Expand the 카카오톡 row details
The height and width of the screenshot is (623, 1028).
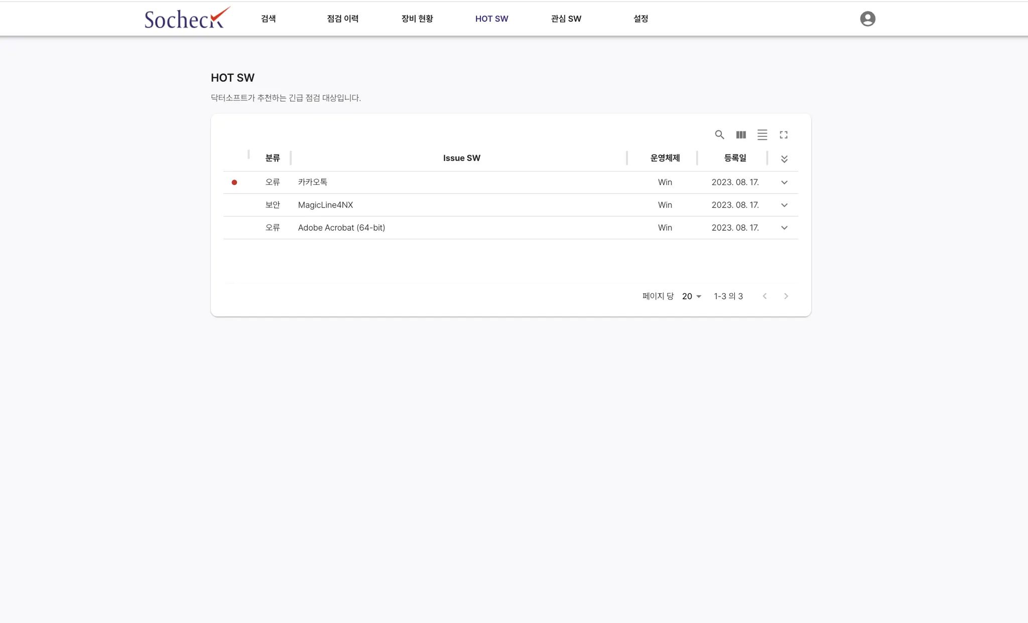tap(784, 182)
